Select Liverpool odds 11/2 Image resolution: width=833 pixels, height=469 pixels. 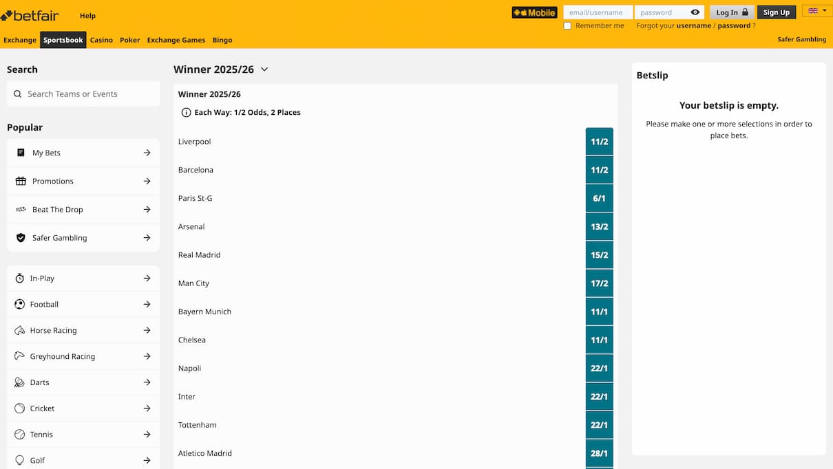point(599,142)
